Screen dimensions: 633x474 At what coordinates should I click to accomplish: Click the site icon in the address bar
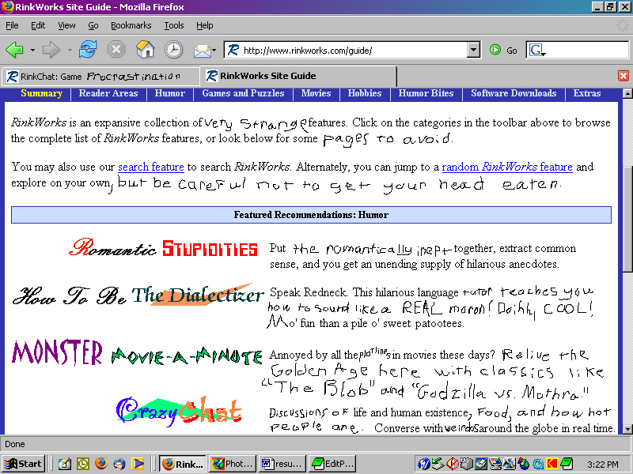pyautogui.click(x=233, y=50)
